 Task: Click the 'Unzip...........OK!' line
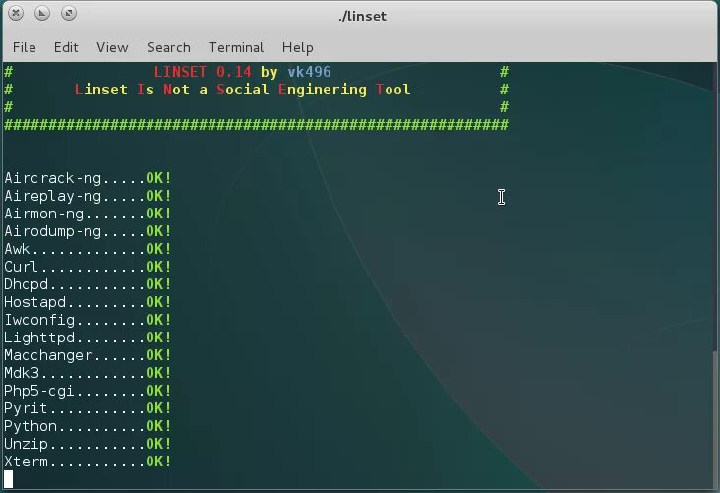point(88,444)
